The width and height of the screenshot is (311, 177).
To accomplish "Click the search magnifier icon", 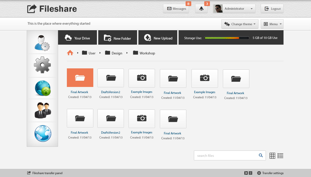I will point(261,155).
